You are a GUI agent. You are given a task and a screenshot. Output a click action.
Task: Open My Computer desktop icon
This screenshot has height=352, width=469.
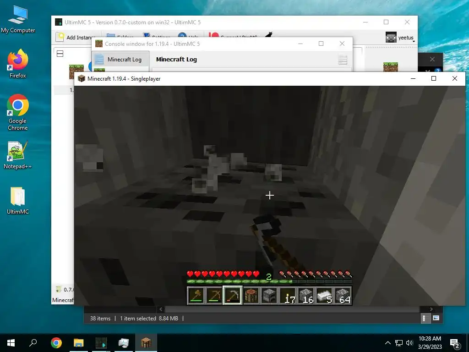pos(18,19)
